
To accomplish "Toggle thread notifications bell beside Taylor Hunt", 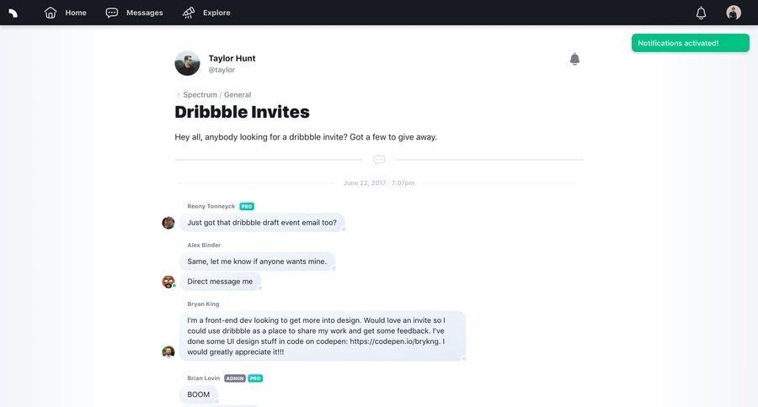I will pos(574,59).
